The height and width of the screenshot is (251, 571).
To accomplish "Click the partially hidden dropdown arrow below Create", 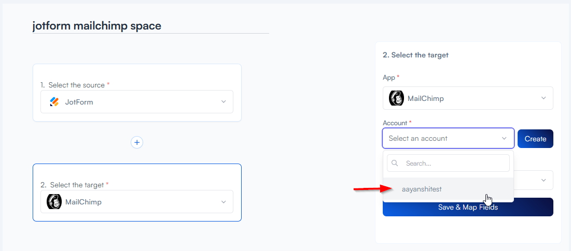I will coord(544,180).
